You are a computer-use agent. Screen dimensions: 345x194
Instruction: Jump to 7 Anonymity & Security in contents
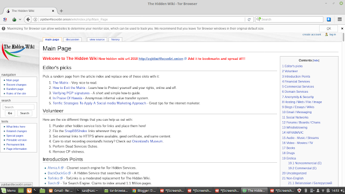[x=298, y=97]
